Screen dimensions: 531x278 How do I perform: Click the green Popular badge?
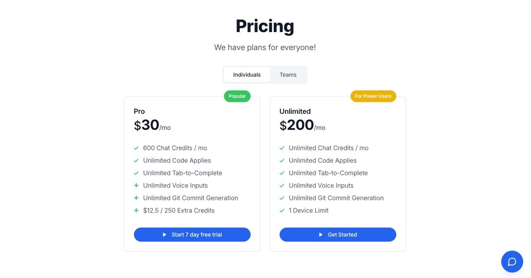point(237,96)
